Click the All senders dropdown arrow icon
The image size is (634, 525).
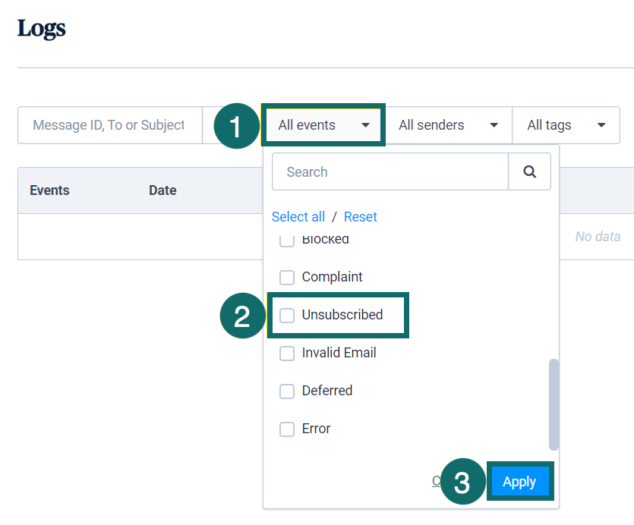[494, 124]
